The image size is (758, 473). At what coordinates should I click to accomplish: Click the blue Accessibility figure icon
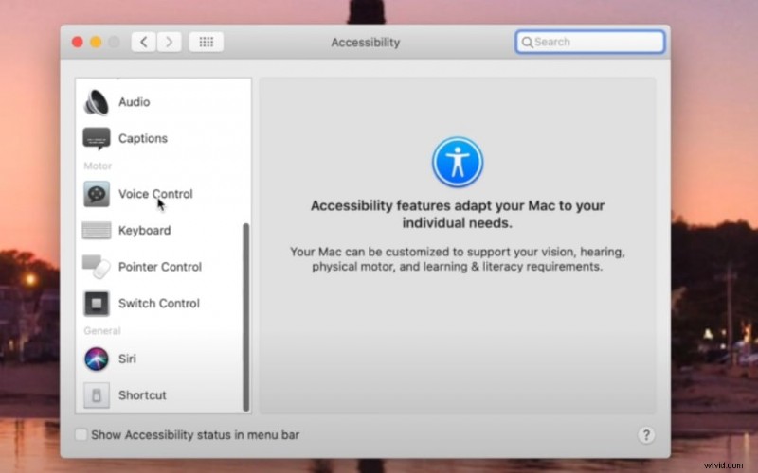click(458, 162)
